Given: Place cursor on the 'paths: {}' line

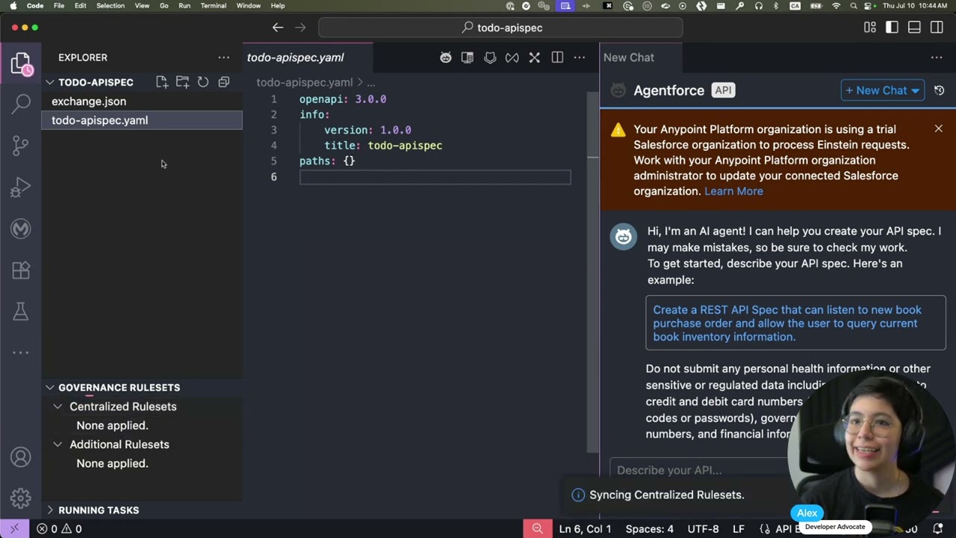Looking at the screenshot, I should click(x=327, y=161).
